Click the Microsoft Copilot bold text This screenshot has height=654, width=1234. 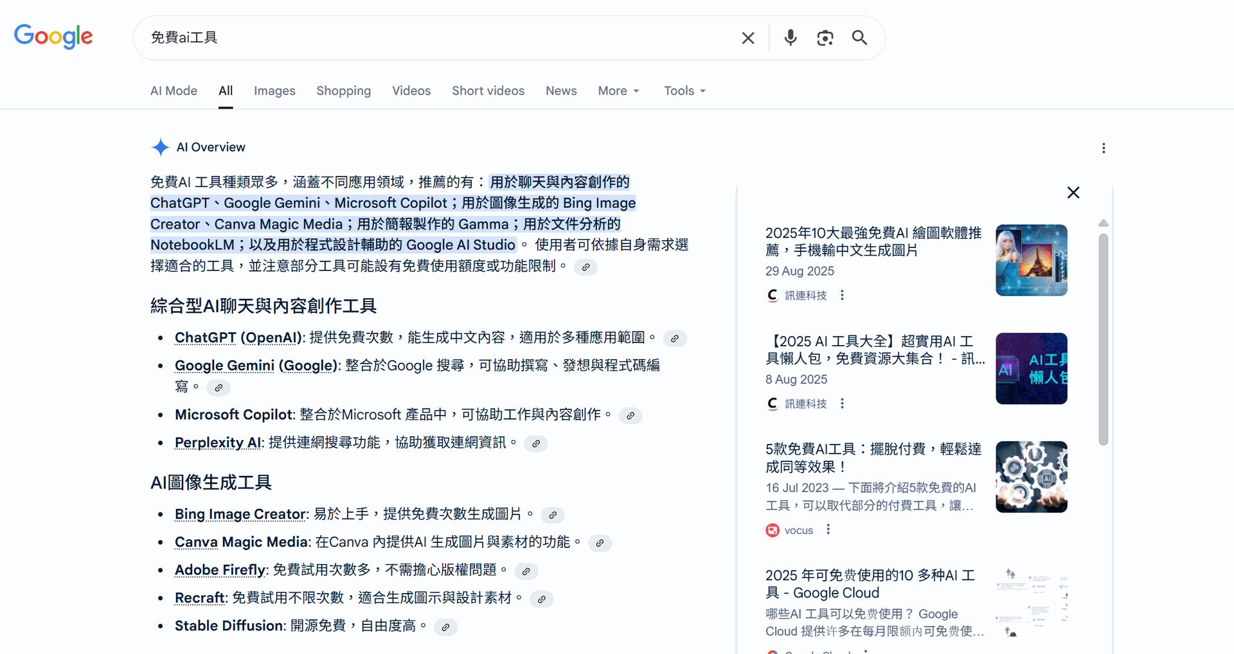(234, 414)
